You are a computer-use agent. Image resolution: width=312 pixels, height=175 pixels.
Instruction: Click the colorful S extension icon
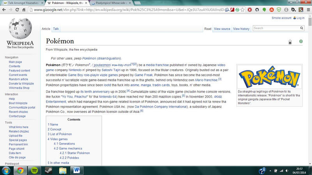point(301,10)
